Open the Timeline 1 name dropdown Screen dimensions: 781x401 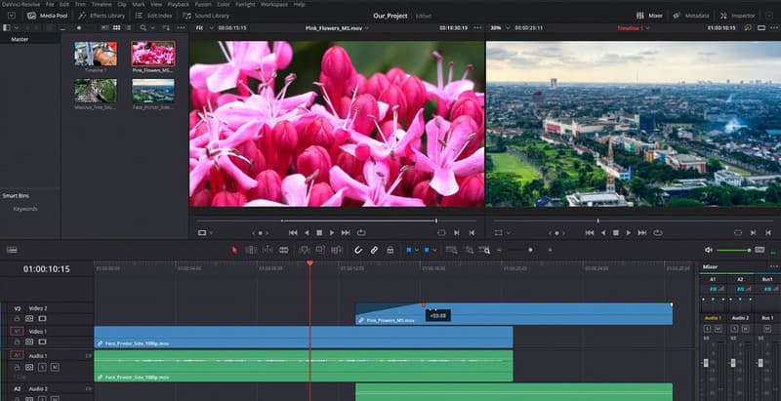coord(634,28)
